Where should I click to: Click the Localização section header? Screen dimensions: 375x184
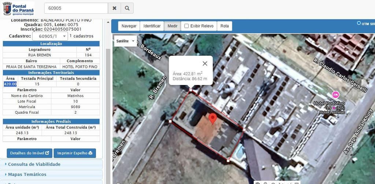[x=51, y=44]
